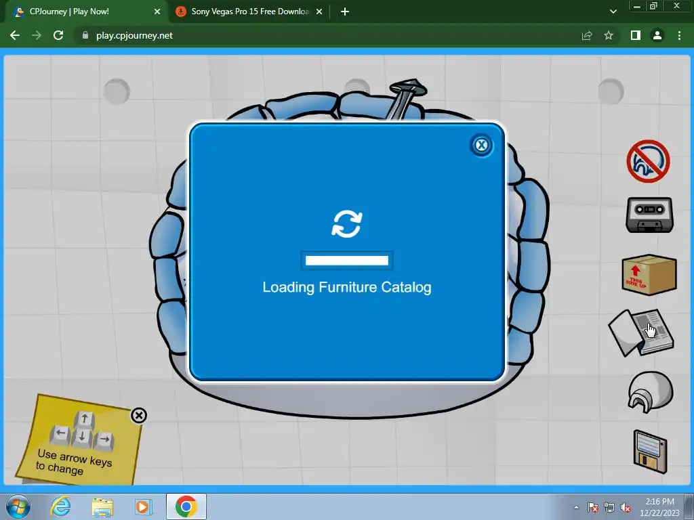The height and width of the screenshot is (520, 694).
Task: Open the Chrome three-dot menu
Action: pos(679,35)
